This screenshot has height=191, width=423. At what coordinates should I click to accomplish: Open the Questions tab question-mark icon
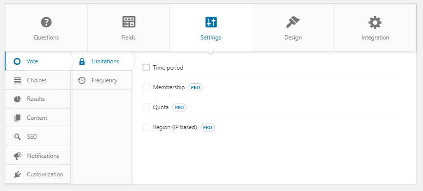coord(46,22)
